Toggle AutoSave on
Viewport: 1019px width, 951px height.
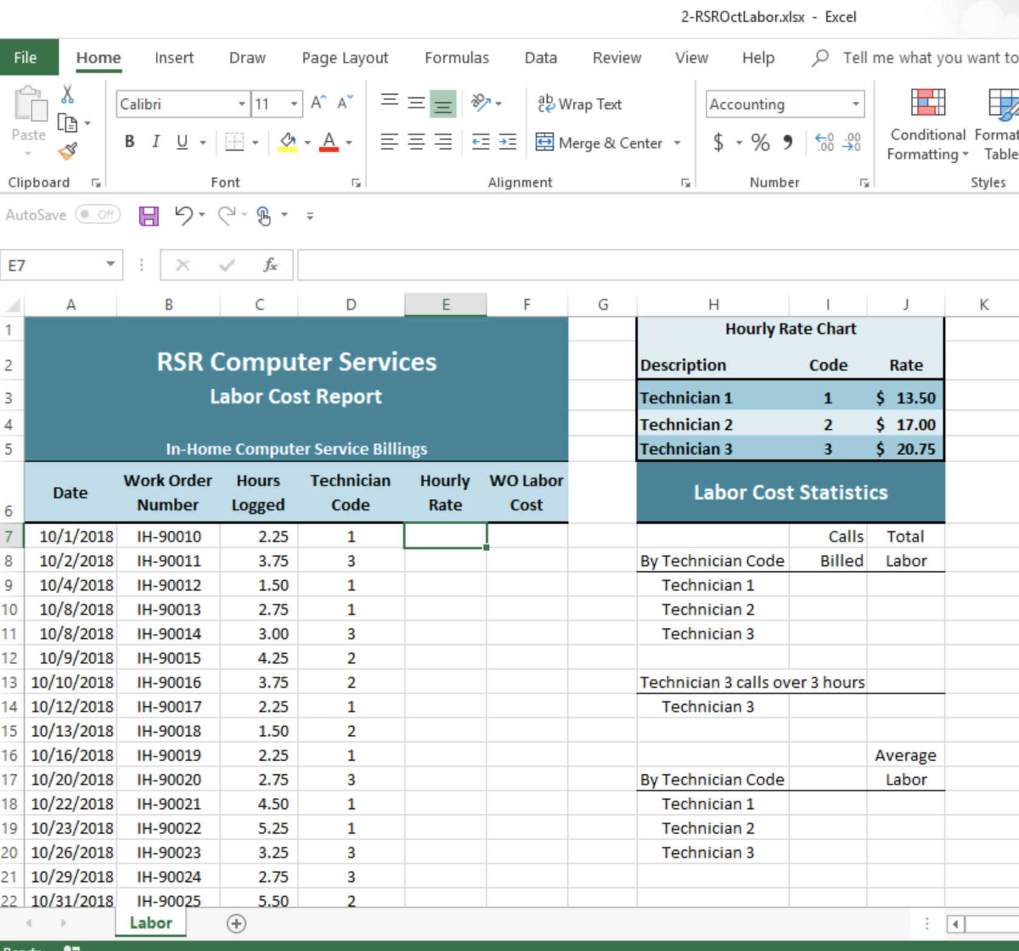pyautogui.click(x=97, y=215)
